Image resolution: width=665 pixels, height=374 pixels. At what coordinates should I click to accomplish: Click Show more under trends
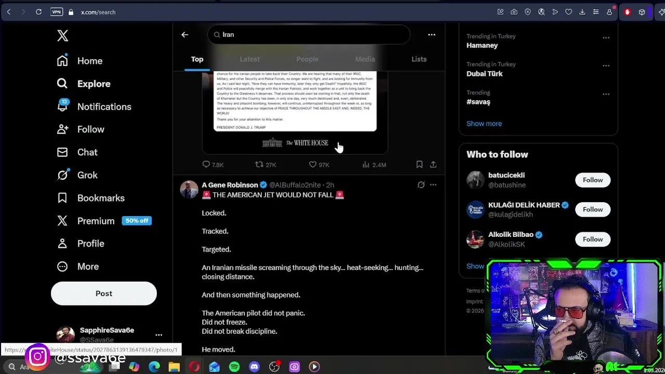click(484, 124)
